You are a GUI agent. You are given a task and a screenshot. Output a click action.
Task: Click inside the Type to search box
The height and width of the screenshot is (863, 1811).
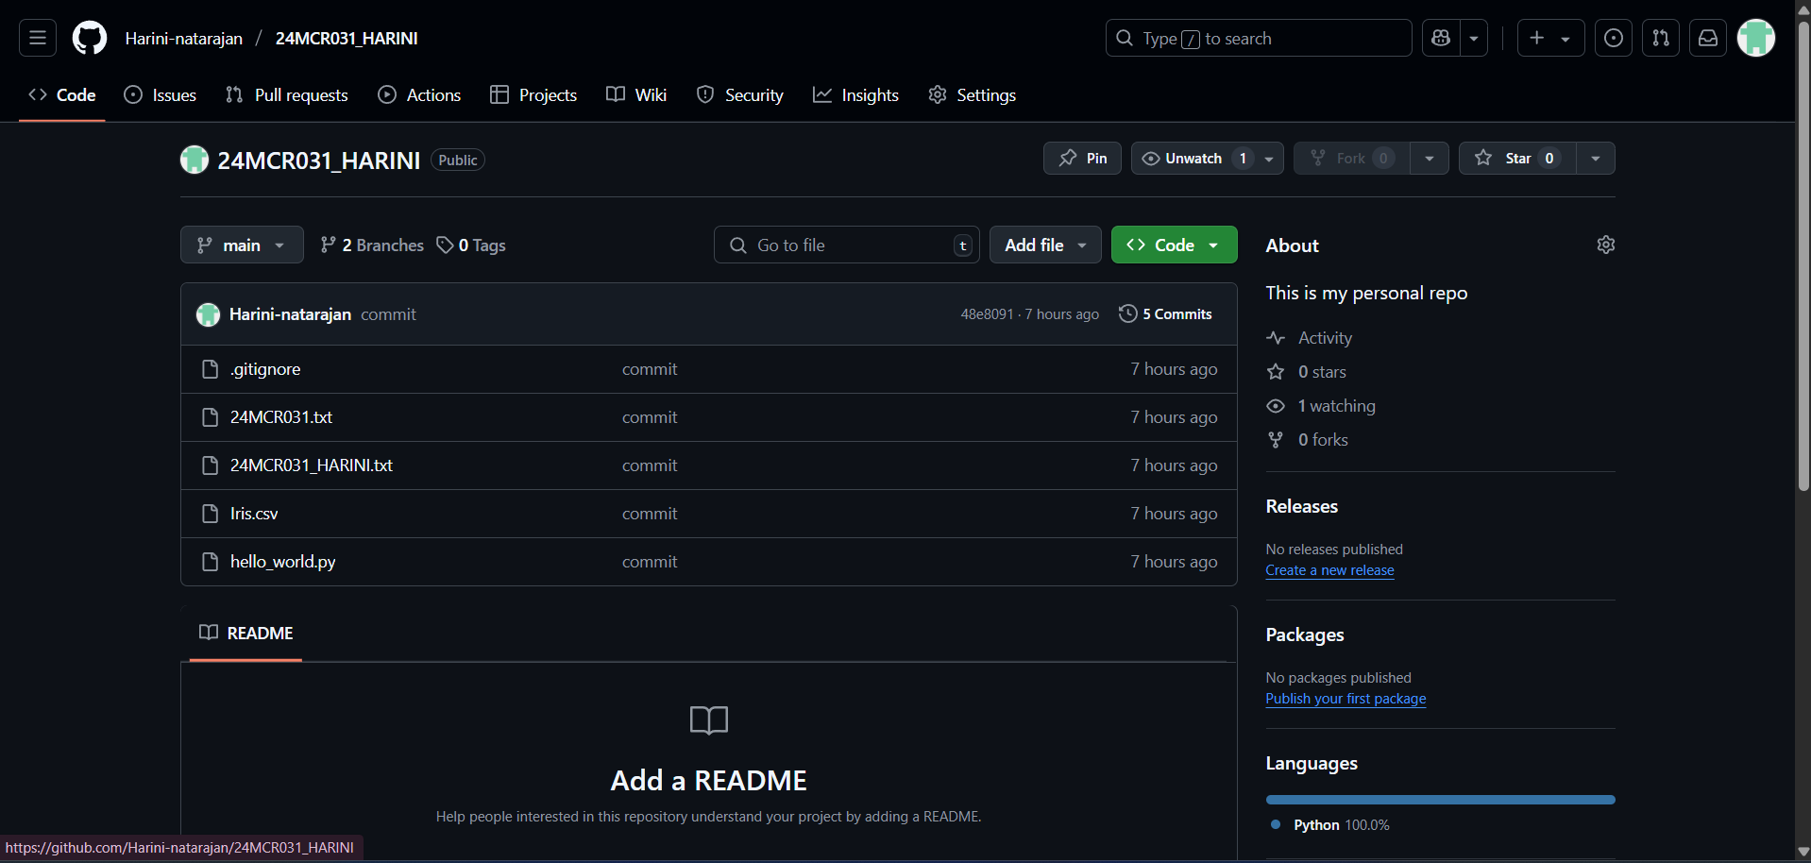(x=1259, y=38)
